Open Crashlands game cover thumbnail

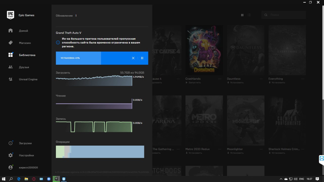(204, 50)
